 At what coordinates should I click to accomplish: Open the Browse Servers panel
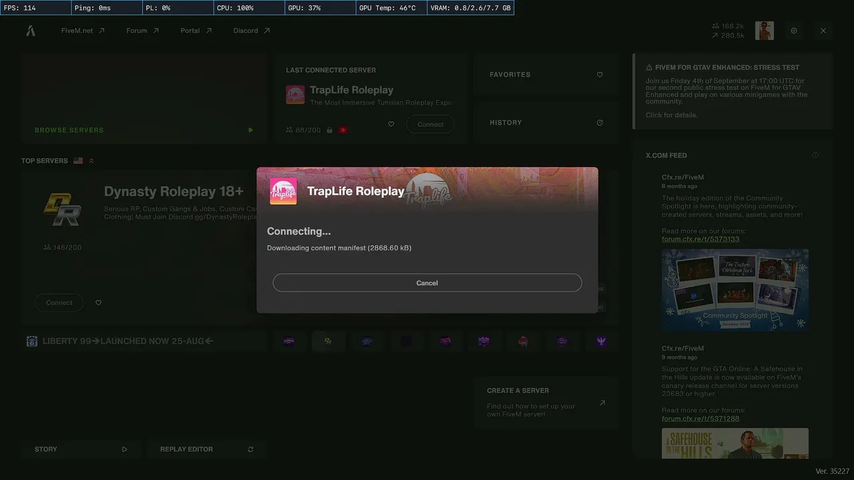coord(144,98)
